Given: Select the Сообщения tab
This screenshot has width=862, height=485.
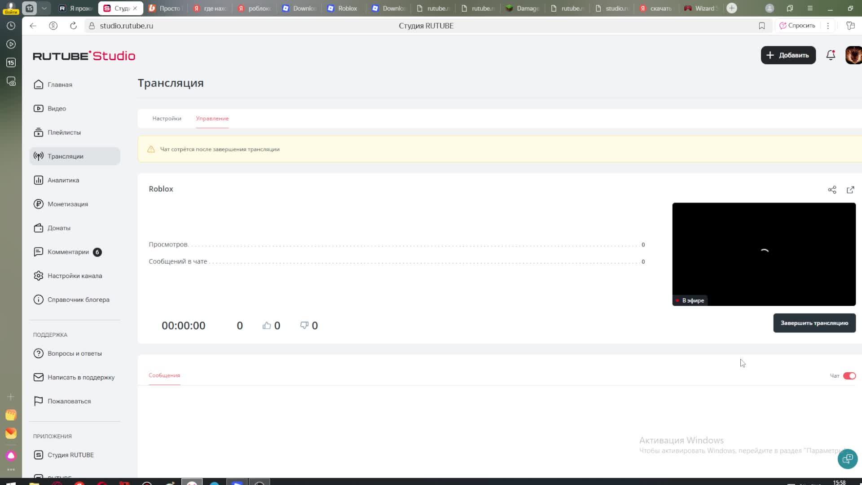Looking at the screenshot, I should pyautogui.click(x=164, y=375).
